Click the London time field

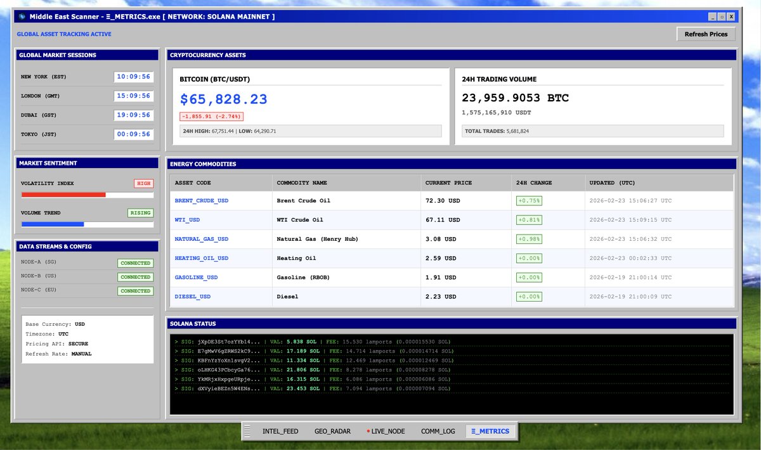[133, 96]
